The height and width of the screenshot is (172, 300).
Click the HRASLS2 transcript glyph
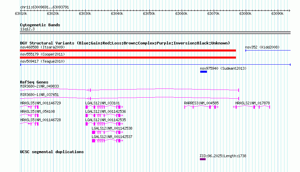coord(251,107)
